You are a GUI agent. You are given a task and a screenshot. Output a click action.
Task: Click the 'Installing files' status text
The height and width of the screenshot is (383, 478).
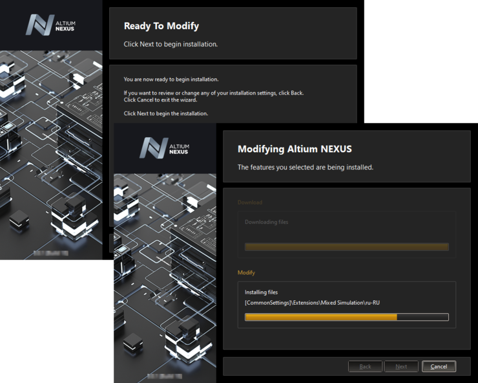(x=261, y=292)
